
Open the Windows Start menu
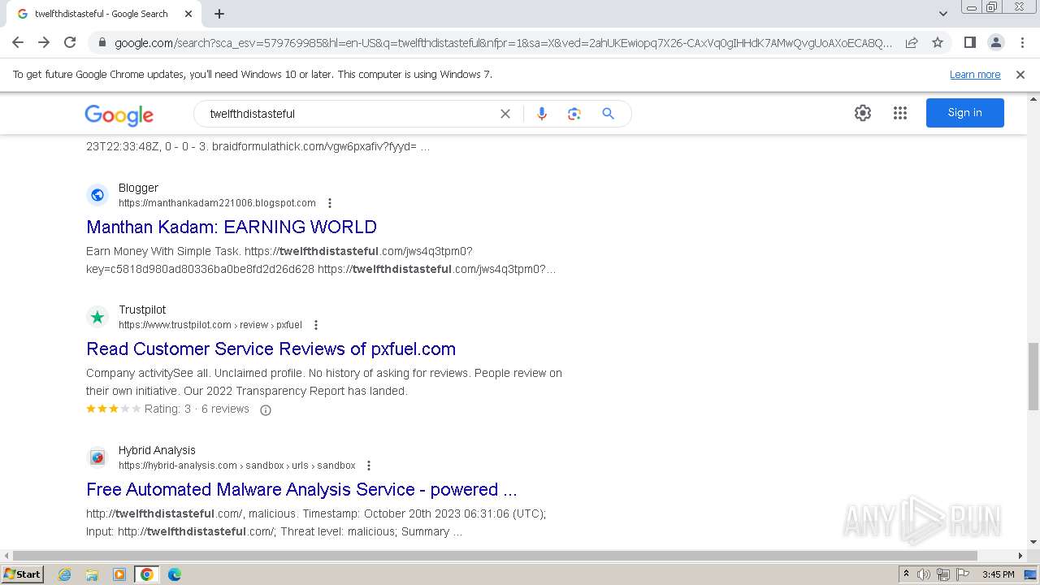23,574
